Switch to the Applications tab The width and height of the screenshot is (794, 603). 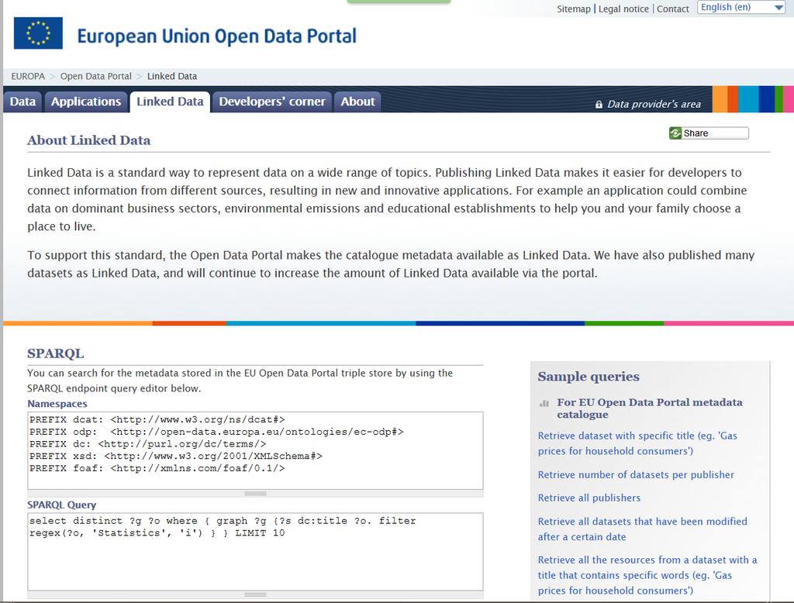(86, 102)
